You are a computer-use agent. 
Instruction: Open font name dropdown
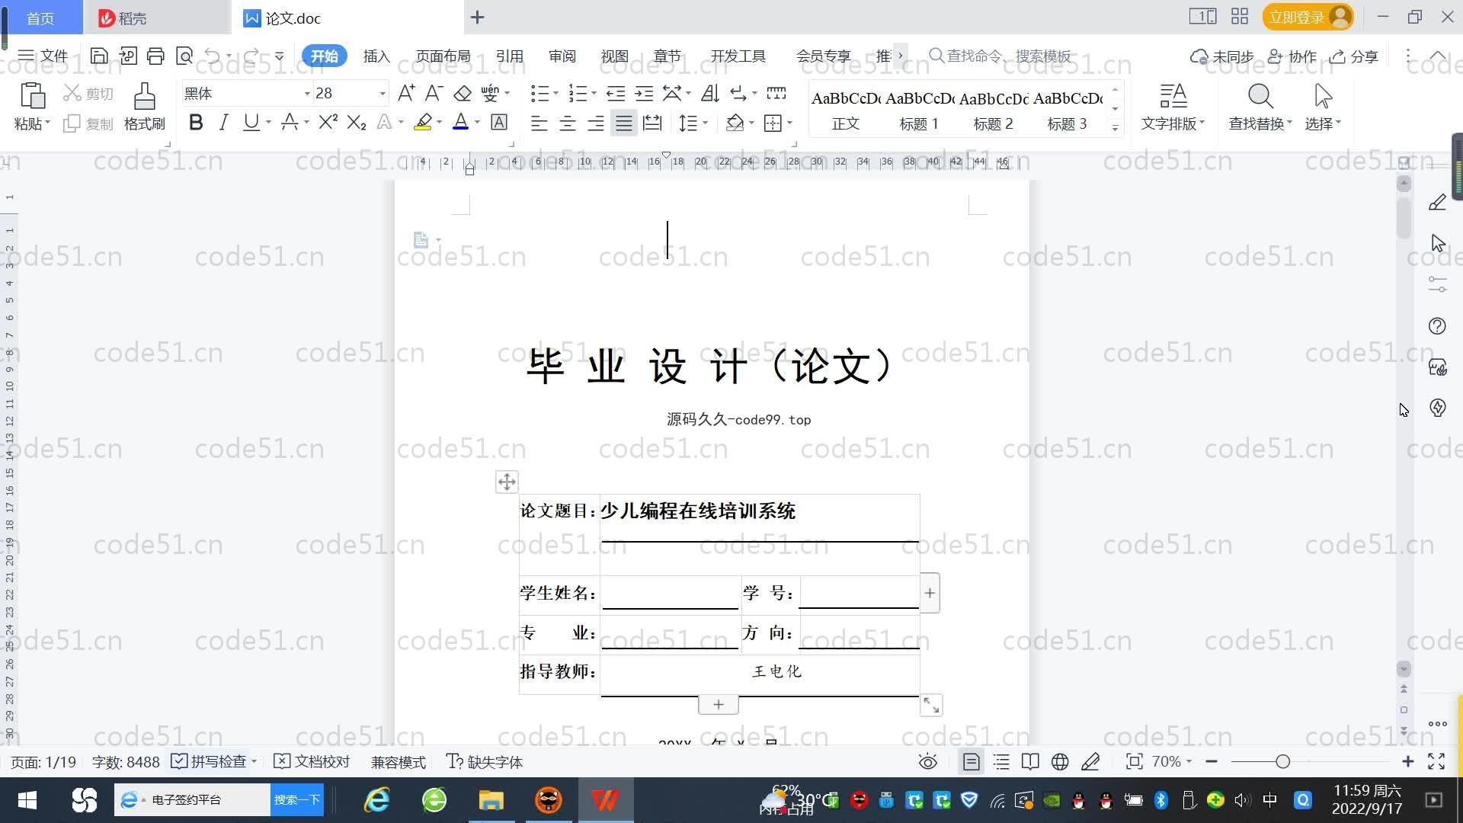click(307, 94)
